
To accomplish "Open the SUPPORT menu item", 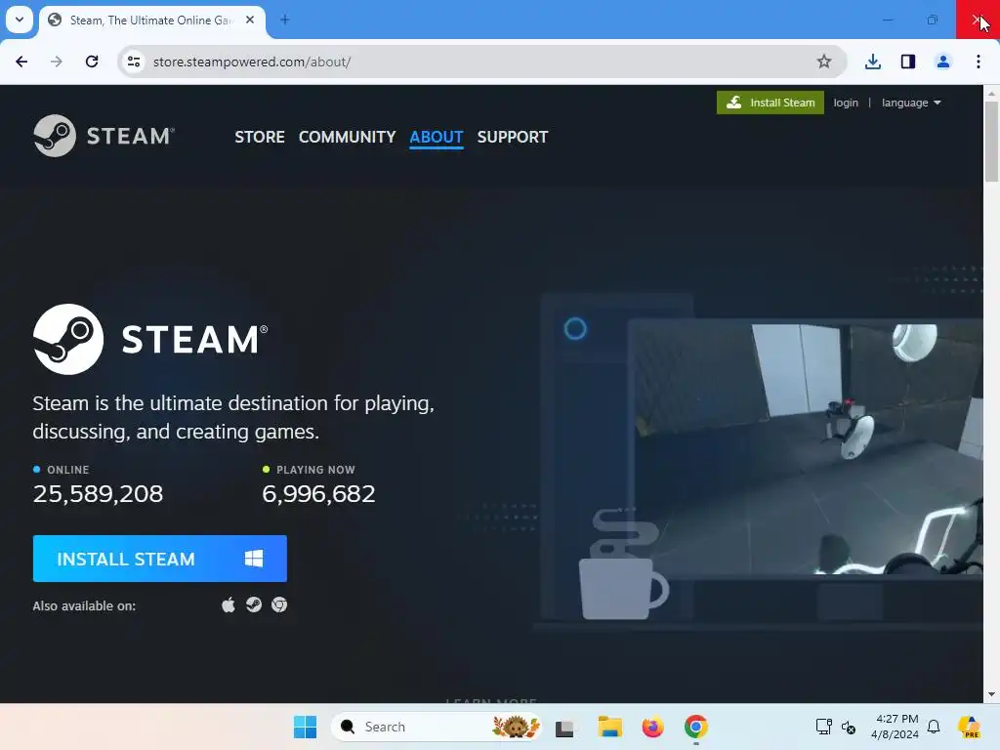I will point(512,137).
